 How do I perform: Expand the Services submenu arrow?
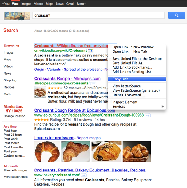click(x=163, y=106)
